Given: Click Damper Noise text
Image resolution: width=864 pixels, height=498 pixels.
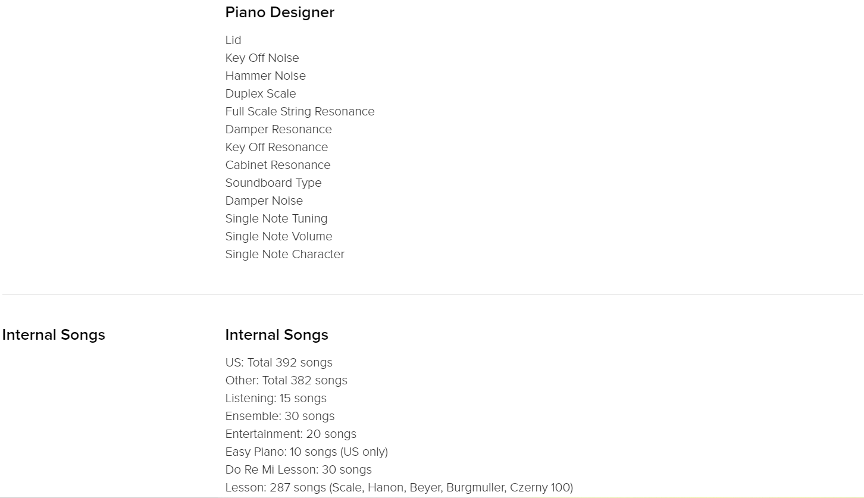Looking at the screenshot, I should [264, 201].
